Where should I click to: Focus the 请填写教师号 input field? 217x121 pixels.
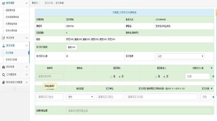(x=50, y=77)
